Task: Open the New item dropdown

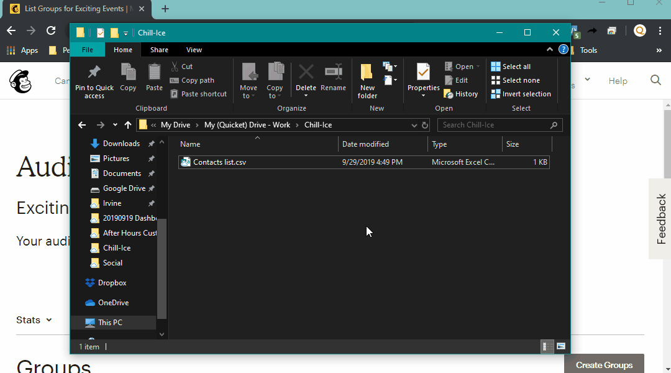Action: [390, 67]
